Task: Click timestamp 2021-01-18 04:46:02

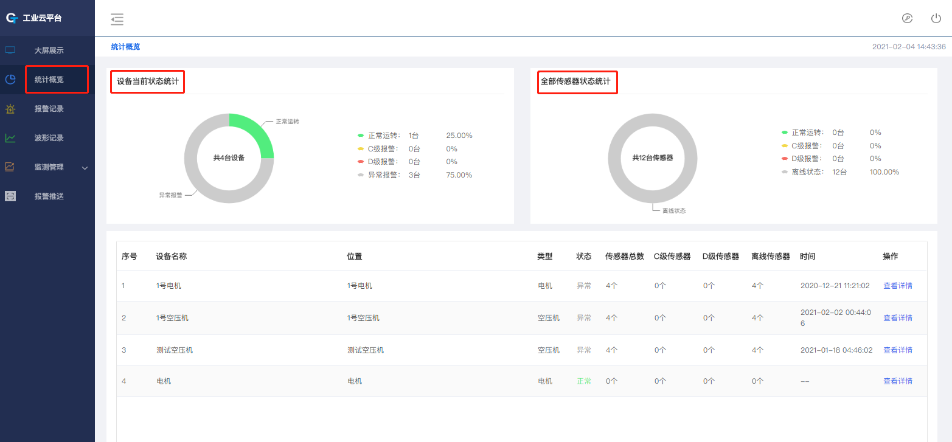Action: 836,350
